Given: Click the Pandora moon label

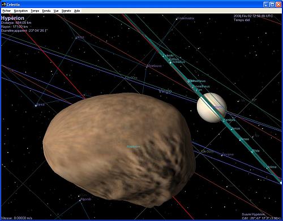Looking at the screenshot, I should [229, 120].
